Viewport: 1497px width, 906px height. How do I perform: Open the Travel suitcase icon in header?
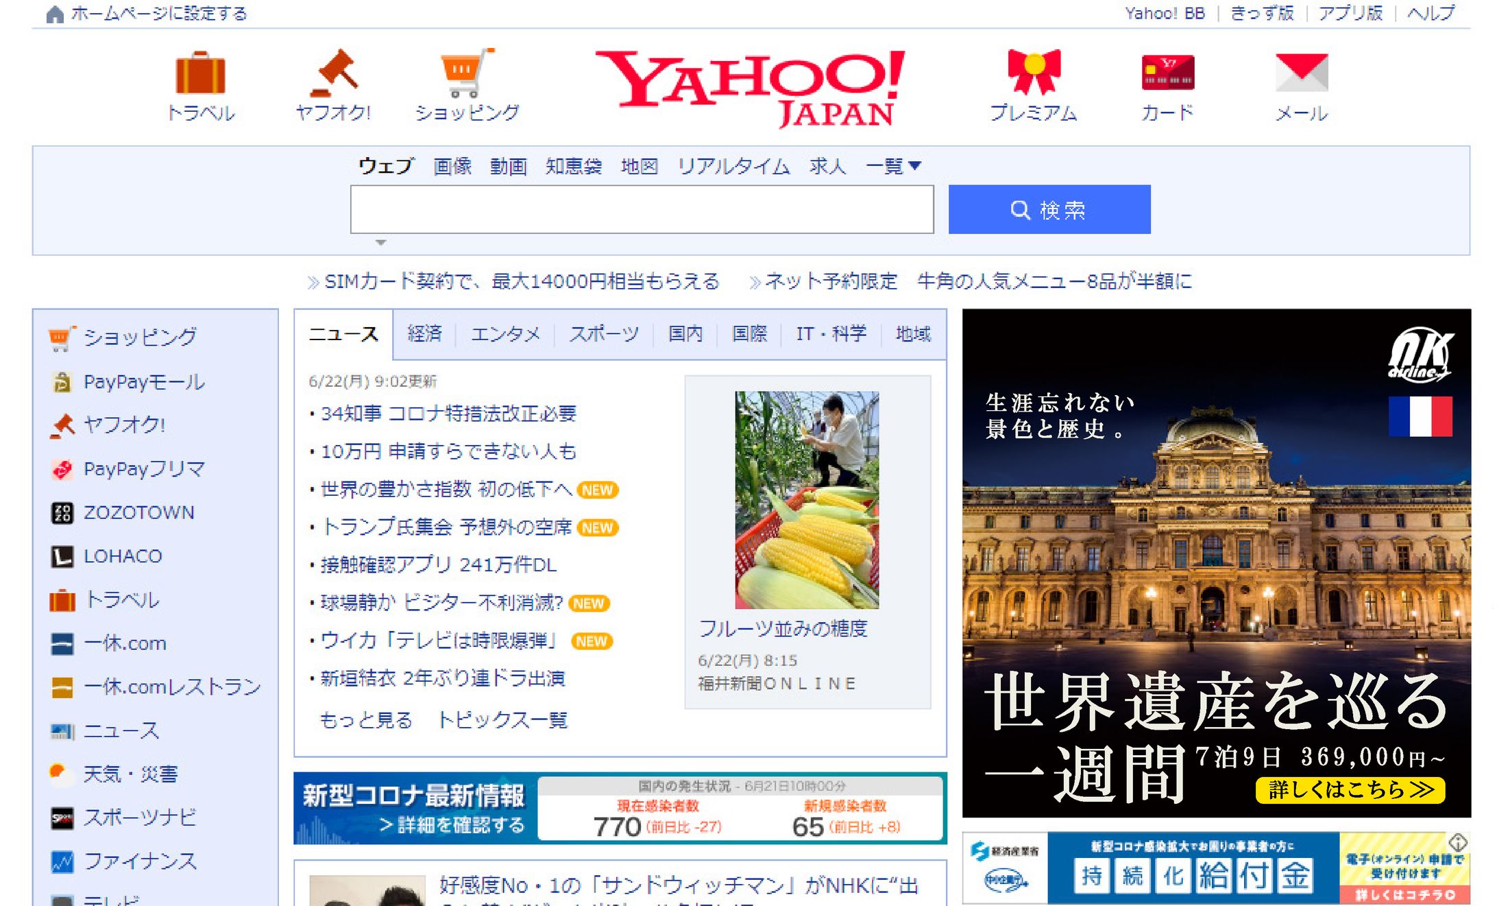[x=200, y=72]
